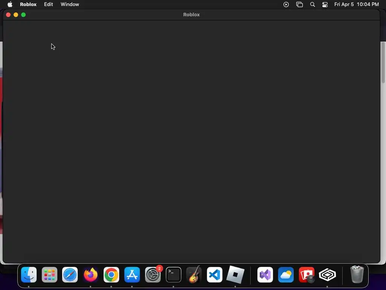Launch Safari from the Dock
The height and width of the screenshot is (290, 386).
[70, 275]
